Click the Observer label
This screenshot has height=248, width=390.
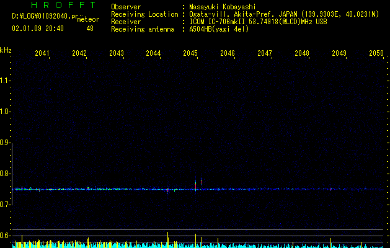[126, 7]
